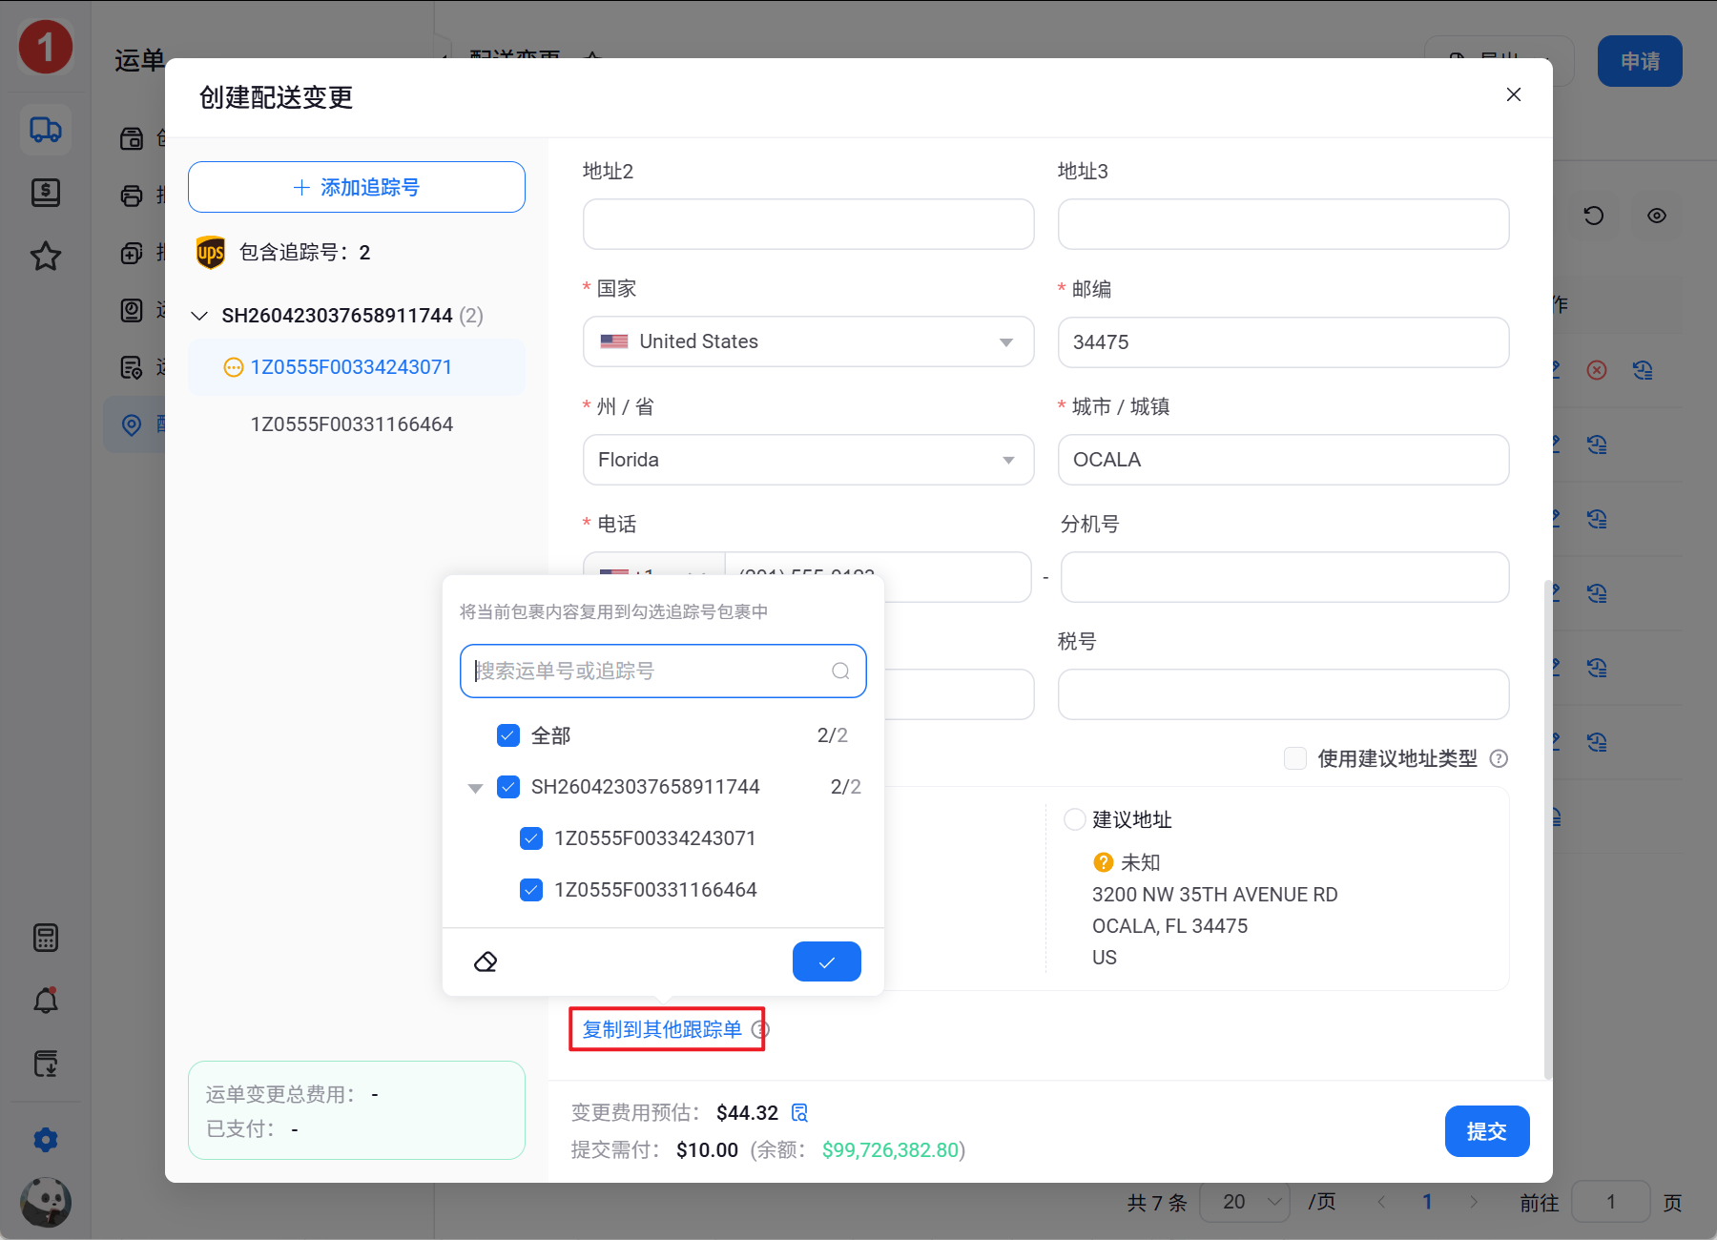Click the 分机号 input field
1717x1240 pixels.
(1285, 577)
